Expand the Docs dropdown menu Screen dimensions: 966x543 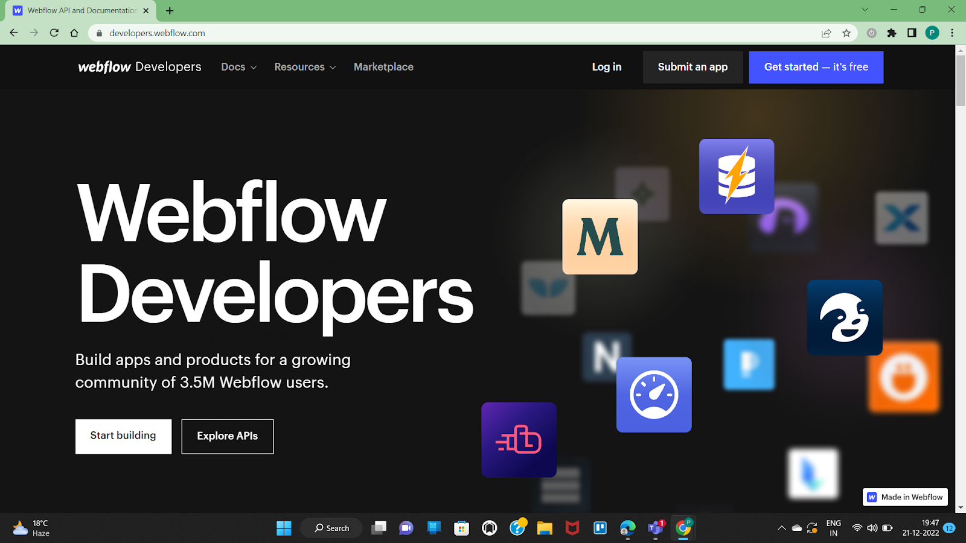point(239,67)
